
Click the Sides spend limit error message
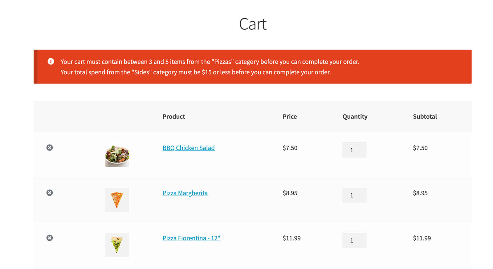click(x=196, y=72)
